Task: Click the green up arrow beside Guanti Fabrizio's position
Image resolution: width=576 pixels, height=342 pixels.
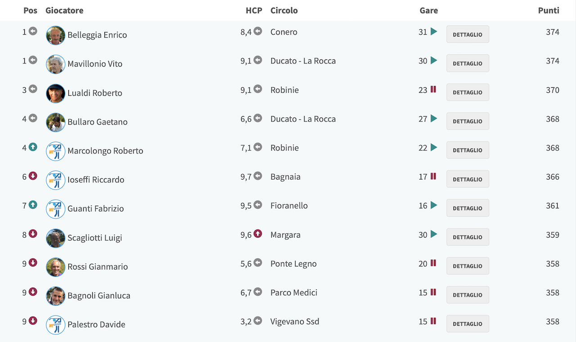Action: pos(33,205)
